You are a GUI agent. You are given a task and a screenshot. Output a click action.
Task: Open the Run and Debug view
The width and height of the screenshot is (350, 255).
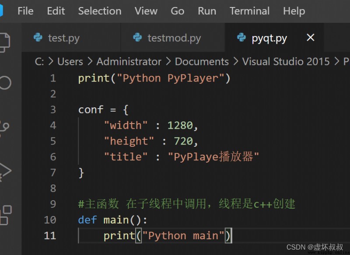click(x=5, y=172)
